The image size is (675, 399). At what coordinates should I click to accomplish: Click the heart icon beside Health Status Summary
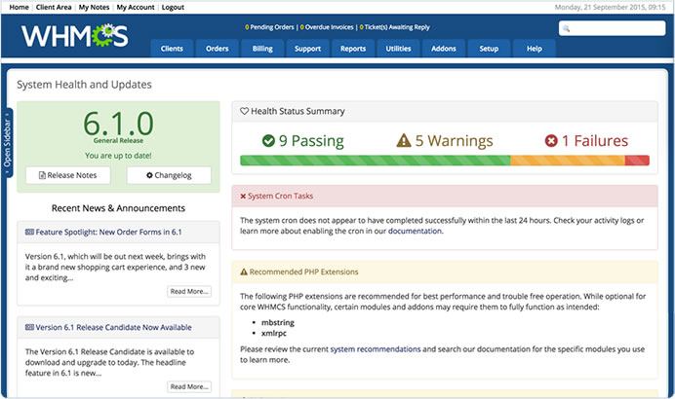click(x=244, y=111)
